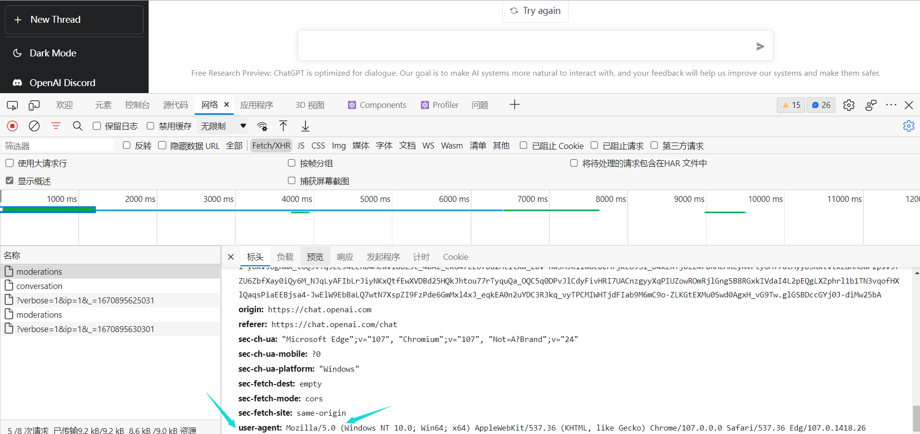Check the 反转 checkbox
The width and height of the screenshot is (920, 434).
(x=126, y=145)
